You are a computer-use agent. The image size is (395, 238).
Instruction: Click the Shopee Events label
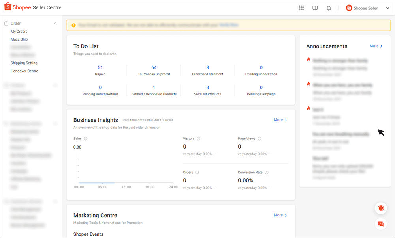coord(88,234)
